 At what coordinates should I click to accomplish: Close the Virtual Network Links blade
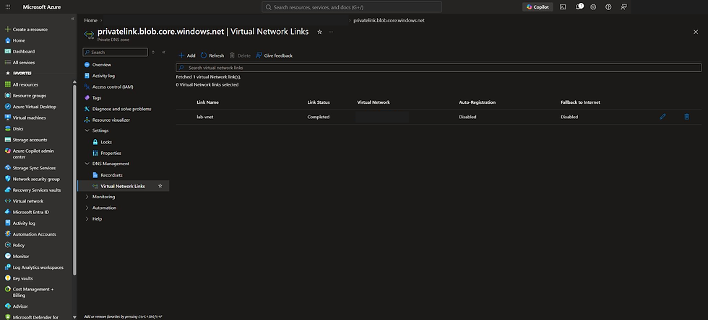tap(695, 32)
